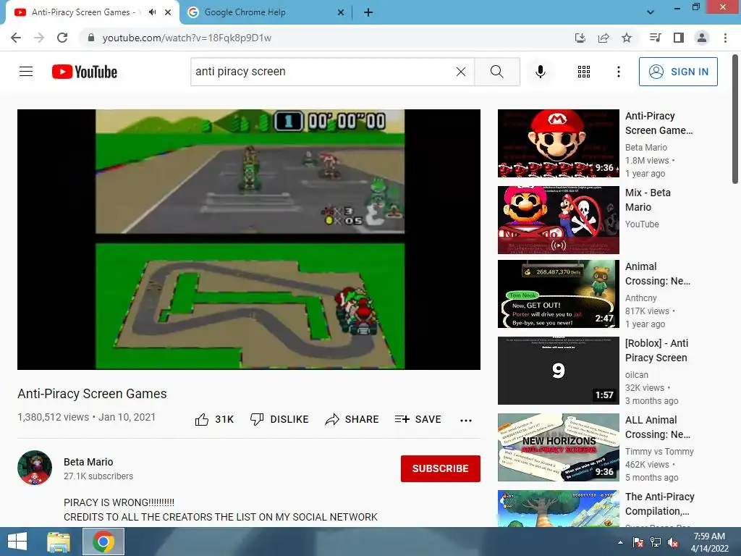Open Mix - Beta Mario thumbnail
Image resolution: width=741 pixels, height=556 pixels.
pos(558,220)
